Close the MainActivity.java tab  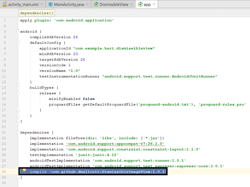pos(87,4)
